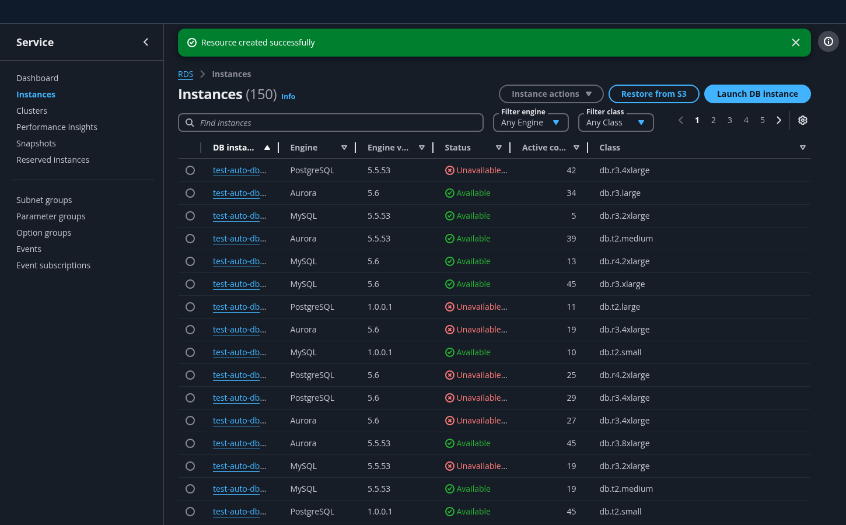Image resolution: width=846 pixels, height=525 pixels.
Task: Open the Filter class Any Class dropdown
Action: pos(616,123)
